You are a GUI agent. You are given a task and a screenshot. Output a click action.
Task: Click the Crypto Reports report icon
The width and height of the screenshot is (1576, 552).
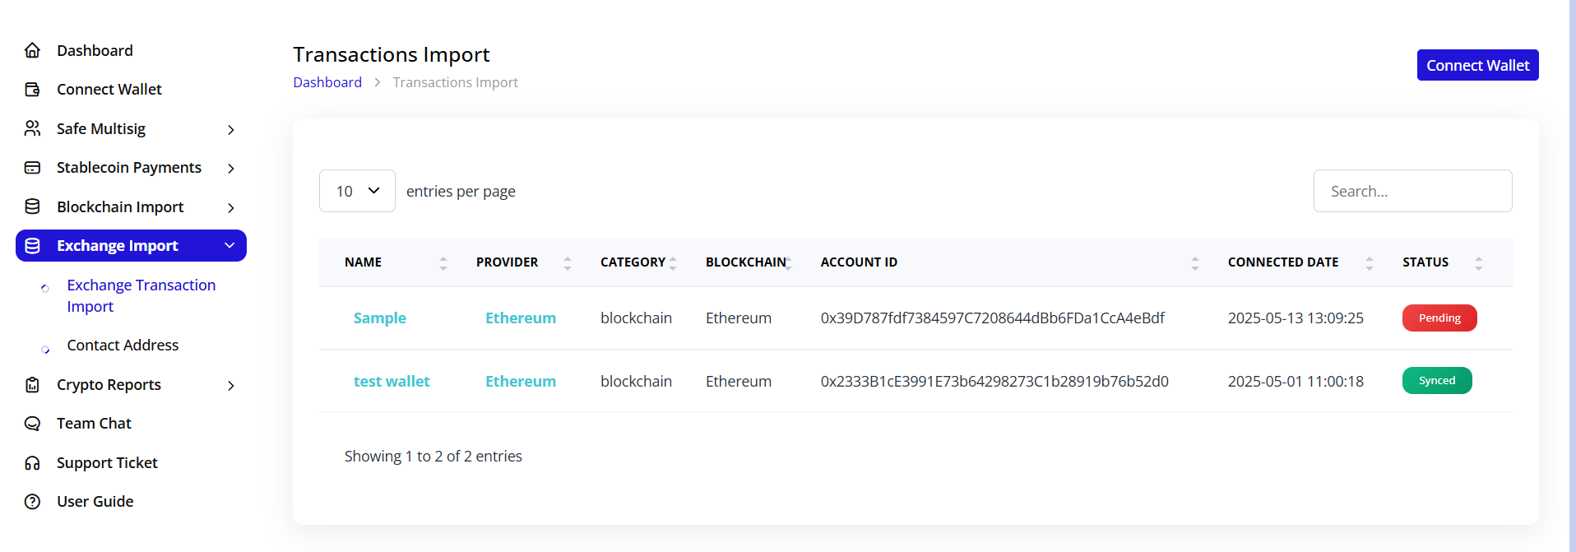point(31,384)
